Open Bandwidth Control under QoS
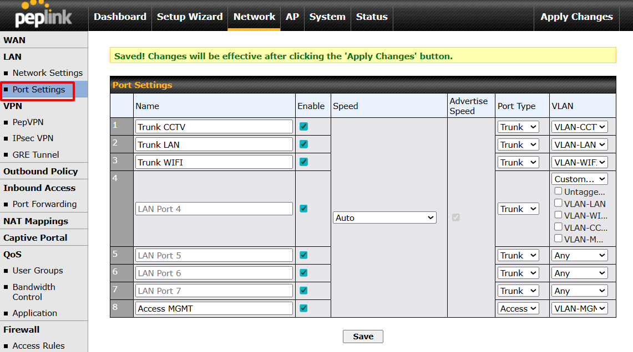The height and width of the screenshot is (352, 633). coord(34,292)
